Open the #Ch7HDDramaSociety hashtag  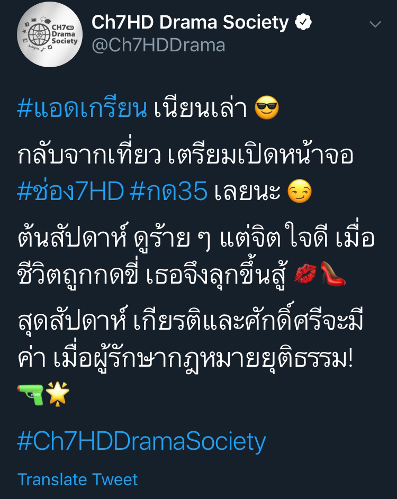[x=142, y=441]
